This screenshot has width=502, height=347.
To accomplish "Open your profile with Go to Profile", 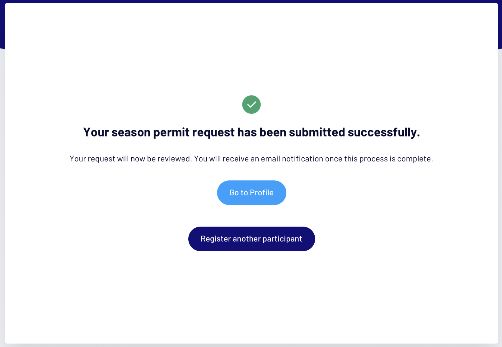I will (251, 193).
